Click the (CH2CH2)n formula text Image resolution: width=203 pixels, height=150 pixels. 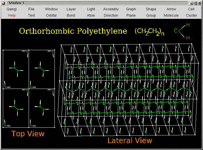(149, 32)
